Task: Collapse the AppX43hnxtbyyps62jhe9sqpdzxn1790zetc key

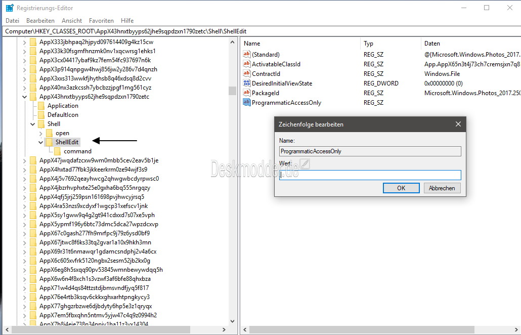Action: pyautogui.click(x=25, y=97)
